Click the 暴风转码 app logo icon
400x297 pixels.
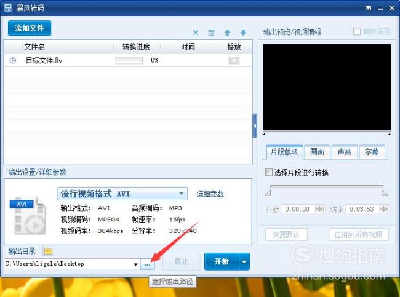tap(8, 8)
